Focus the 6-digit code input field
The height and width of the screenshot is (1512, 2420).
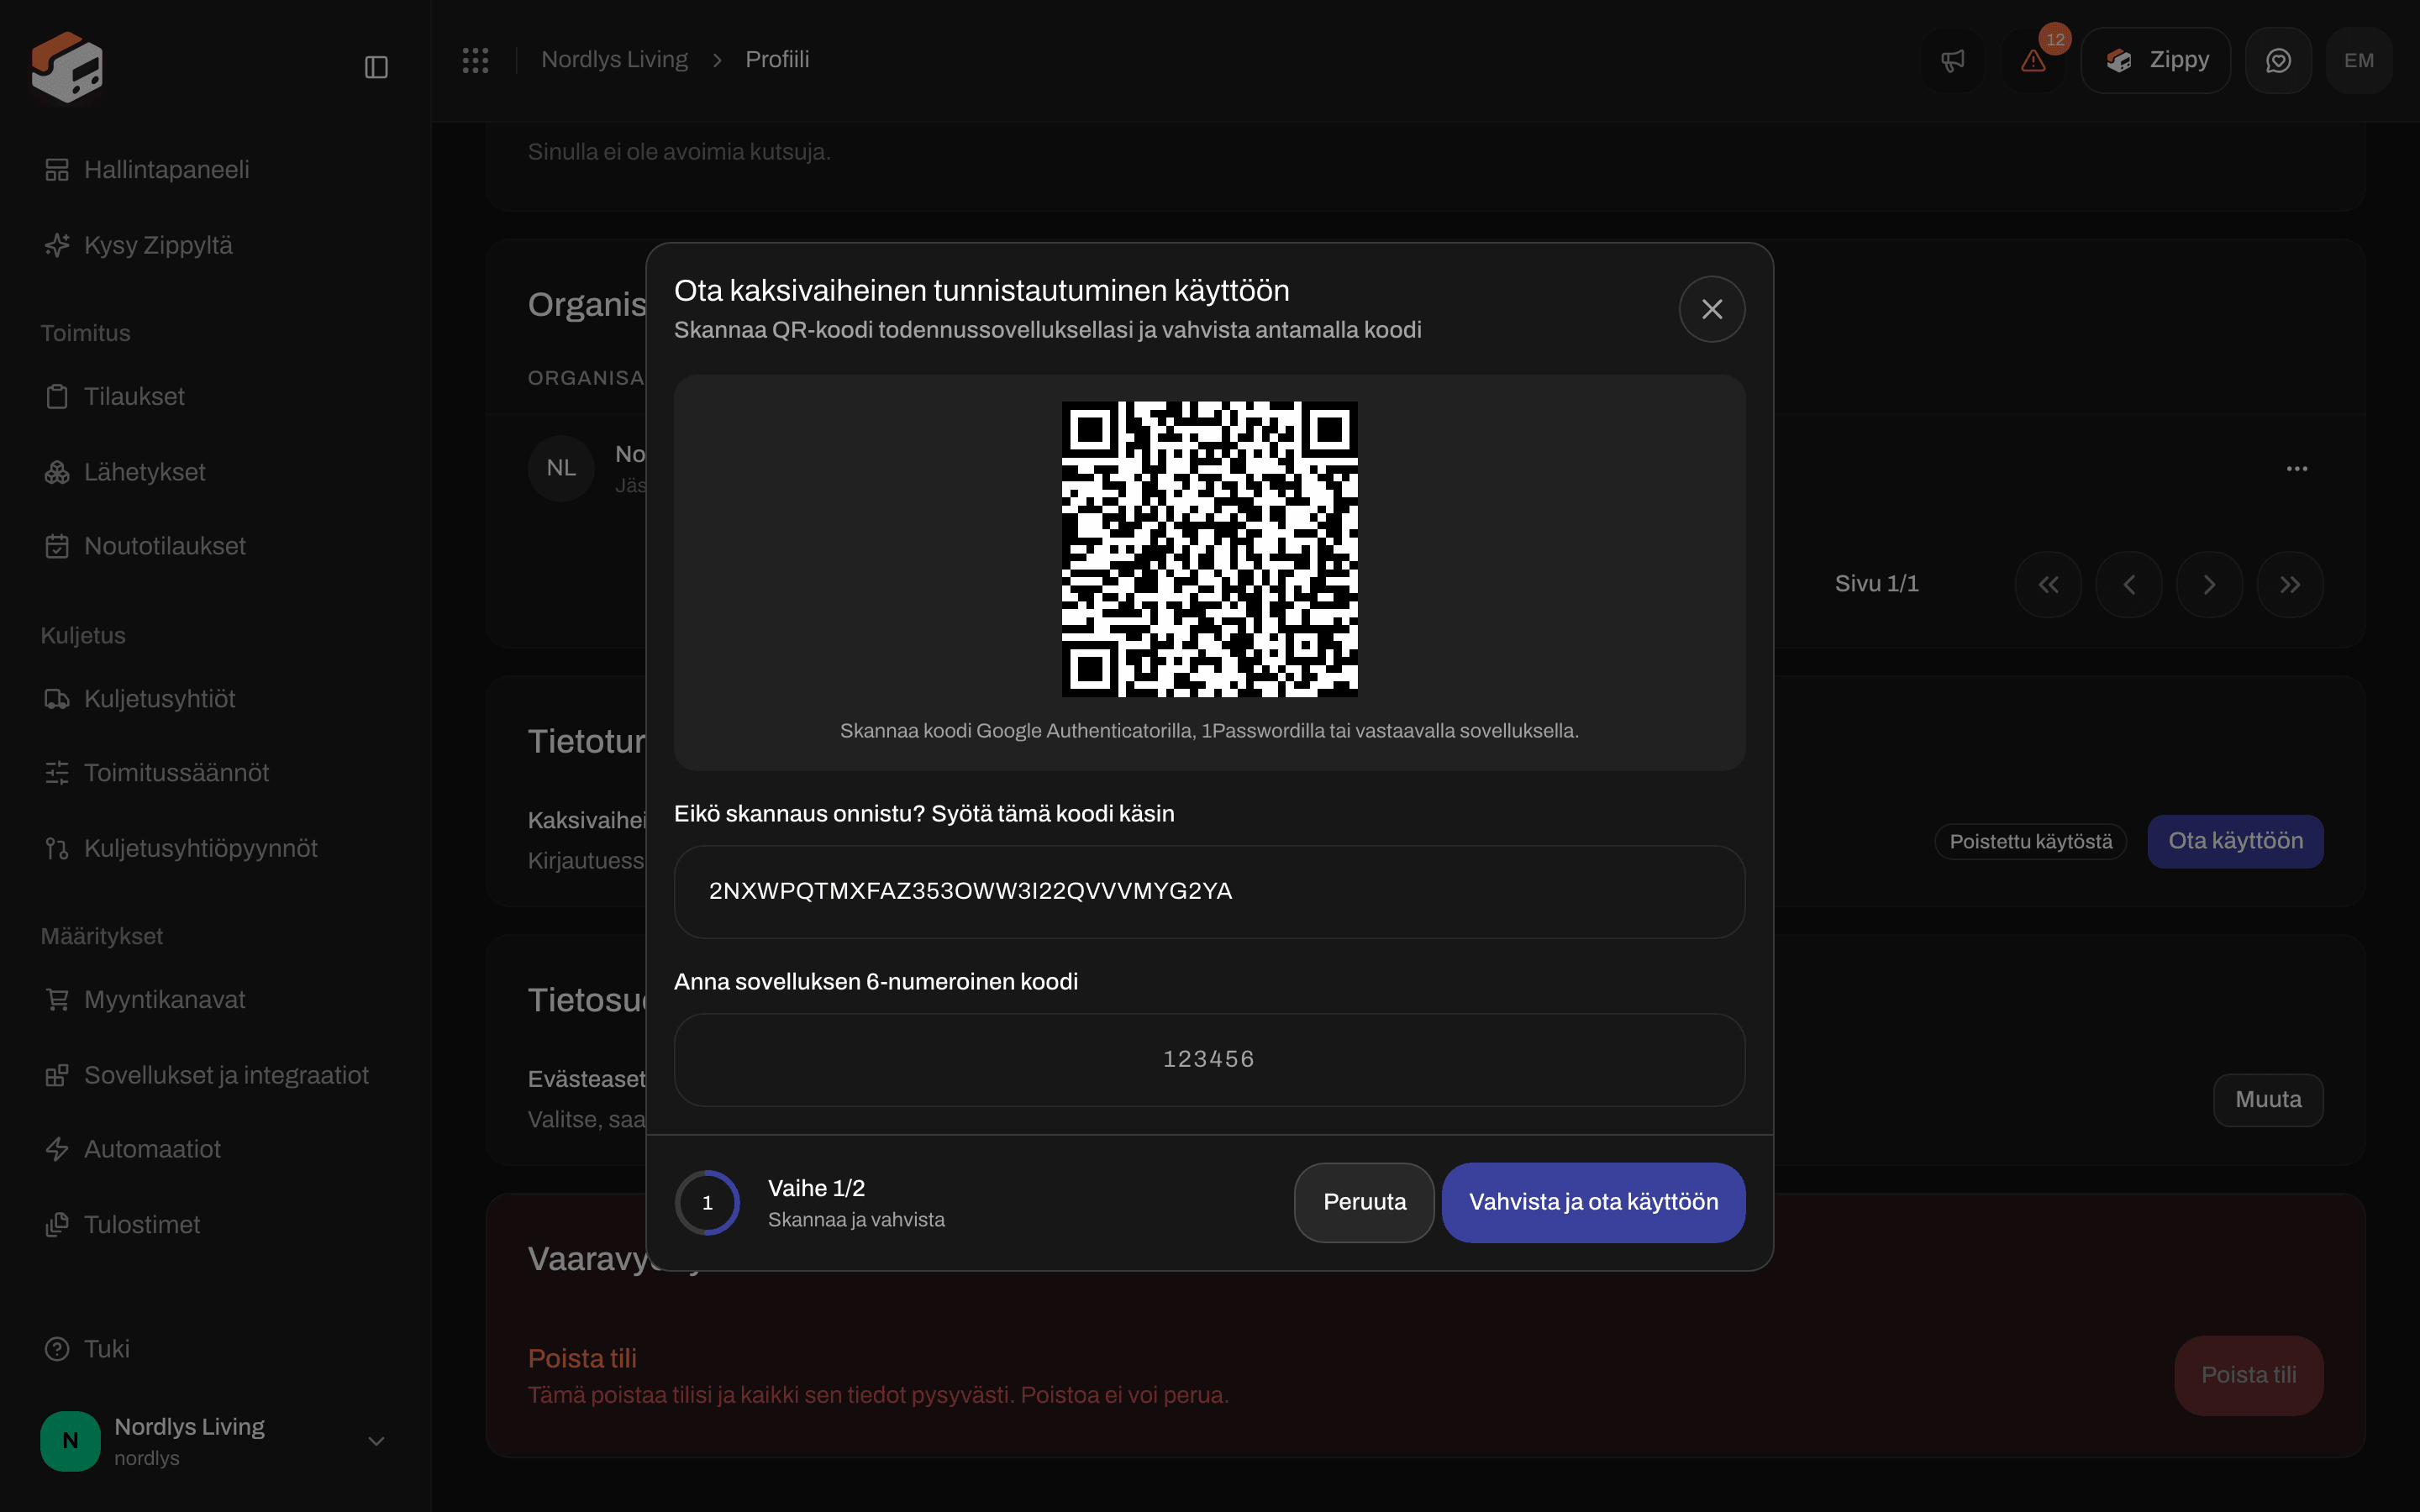[x=1209, y=1060]
